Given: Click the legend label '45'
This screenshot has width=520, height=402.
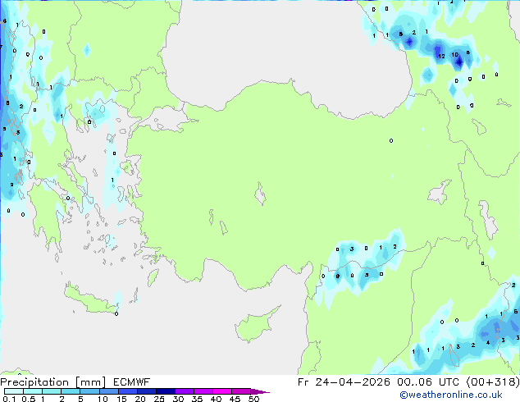Looking at the screenshot, I should pos(235,399).
